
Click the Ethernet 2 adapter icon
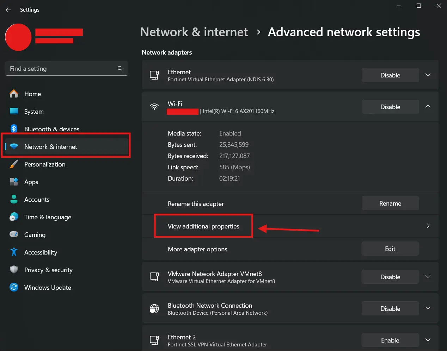point(154,340)
